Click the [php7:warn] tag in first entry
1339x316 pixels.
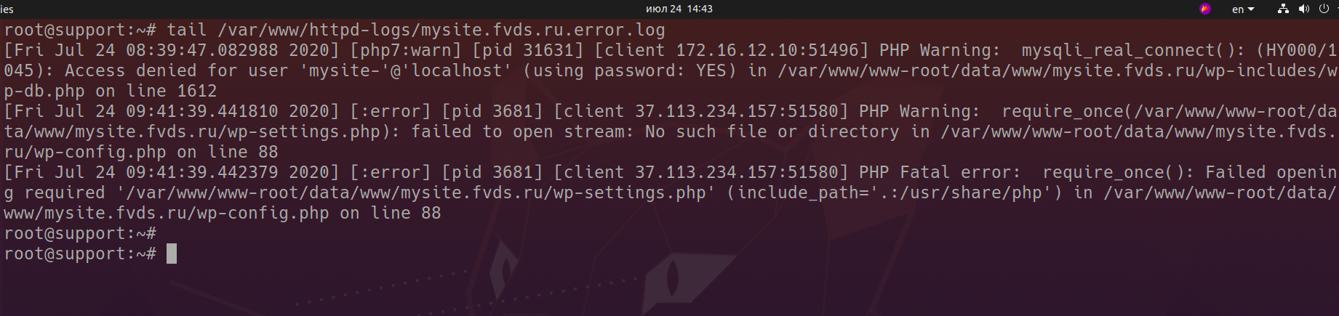(x=406, y=50)
